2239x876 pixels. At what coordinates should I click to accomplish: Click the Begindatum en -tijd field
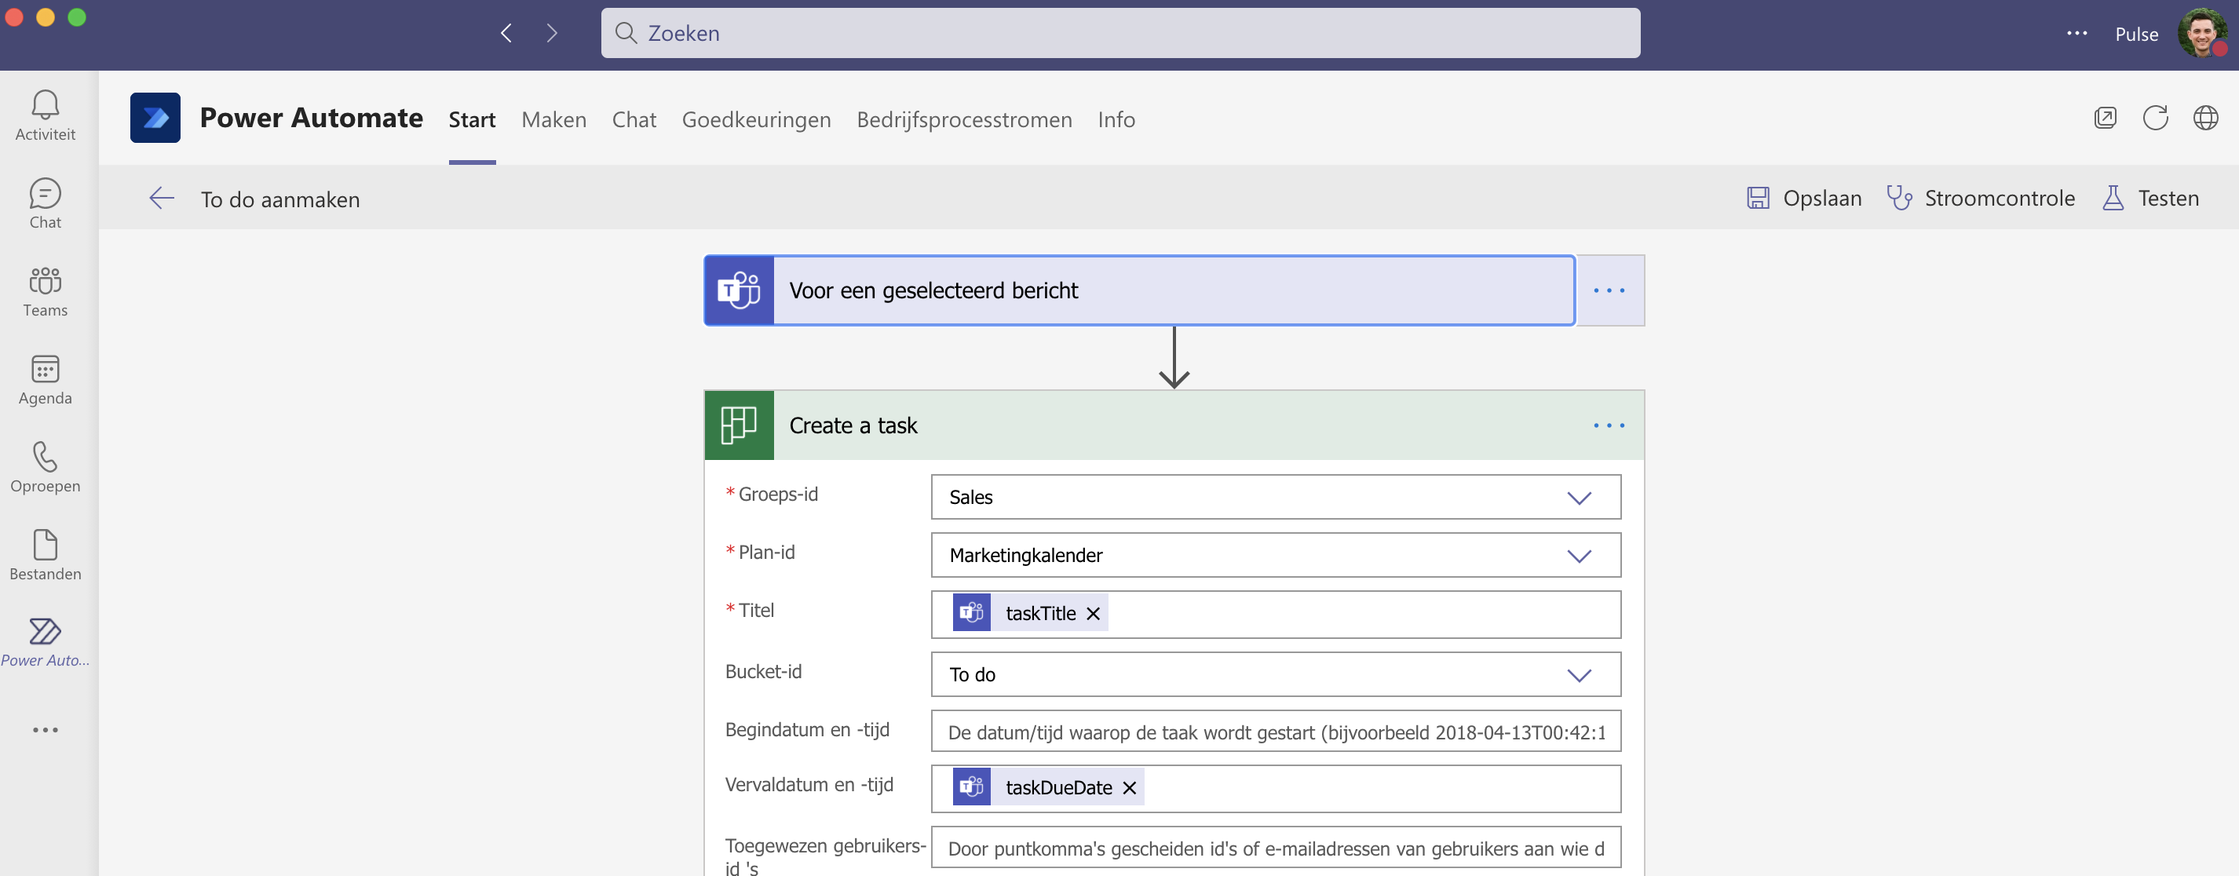[x=1276, y=732]
